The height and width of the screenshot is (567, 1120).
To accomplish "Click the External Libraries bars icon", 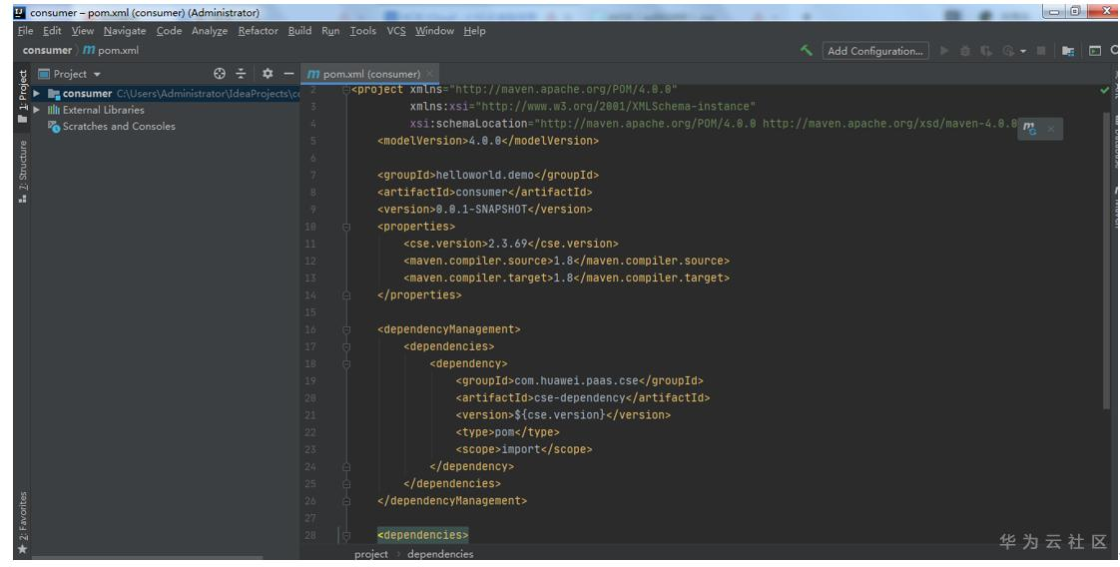I will (x=54, y=110).
